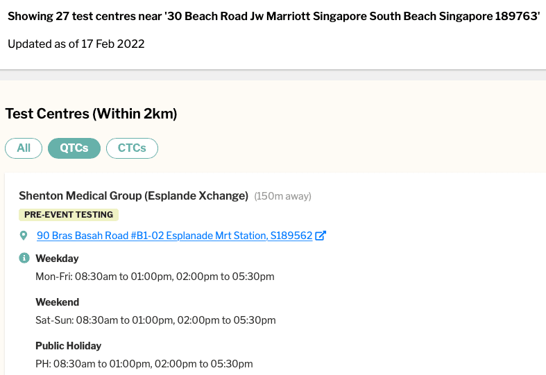Screen dimensions: 546x375
Task: Click the location pin icon beside the address
Action: [x=24, y=236]
